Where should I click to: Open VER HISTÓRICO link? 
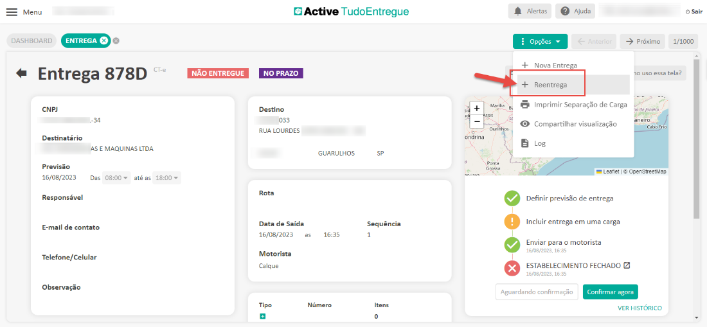pyautogui.click(x=640, y=308)
